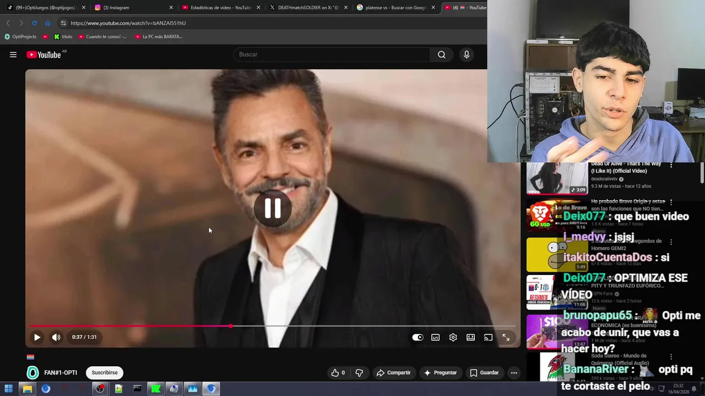Click the 0:37 / 1:31 time display
The width and height of the screenshot is (705, 396).
pyautogui.click(x=84, y=337)
